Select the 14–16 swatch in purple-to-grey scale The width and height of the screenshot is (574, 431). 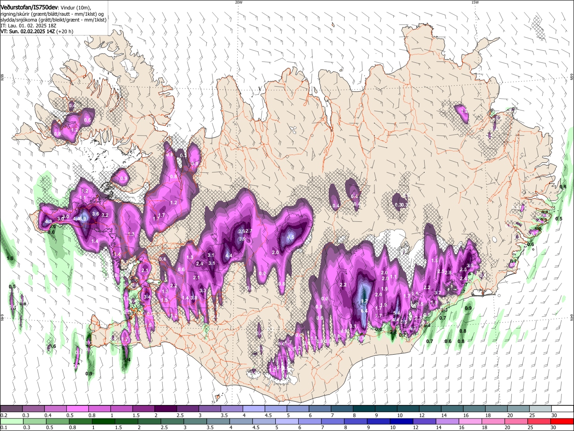pyautogui.click(x=452, y=409)
